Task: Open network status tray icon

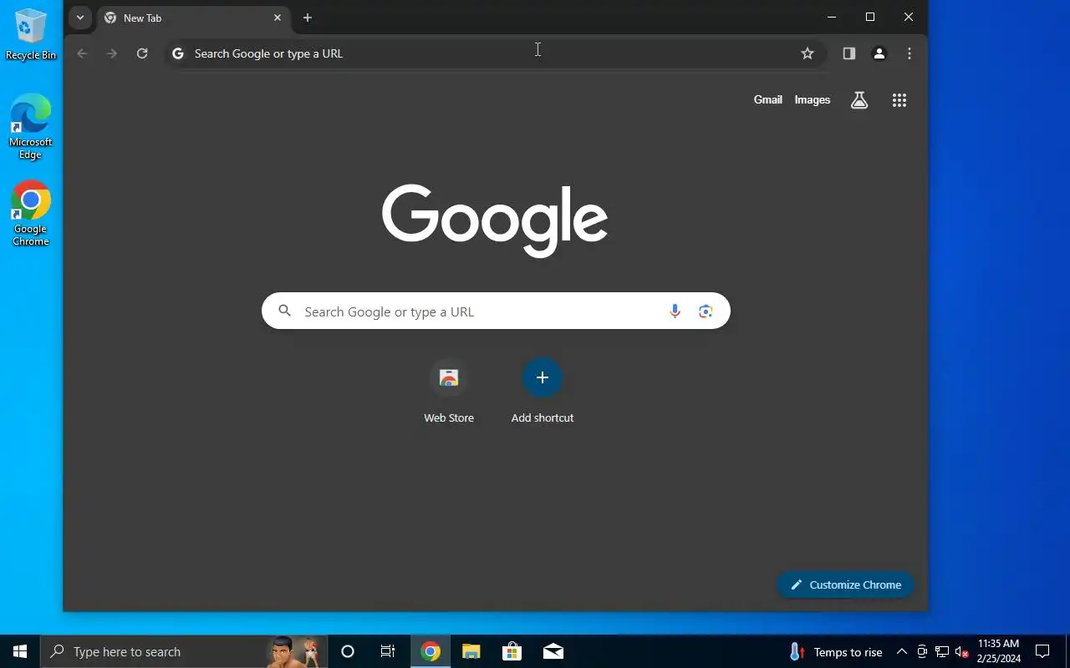Action: click(x=942, y=651)
